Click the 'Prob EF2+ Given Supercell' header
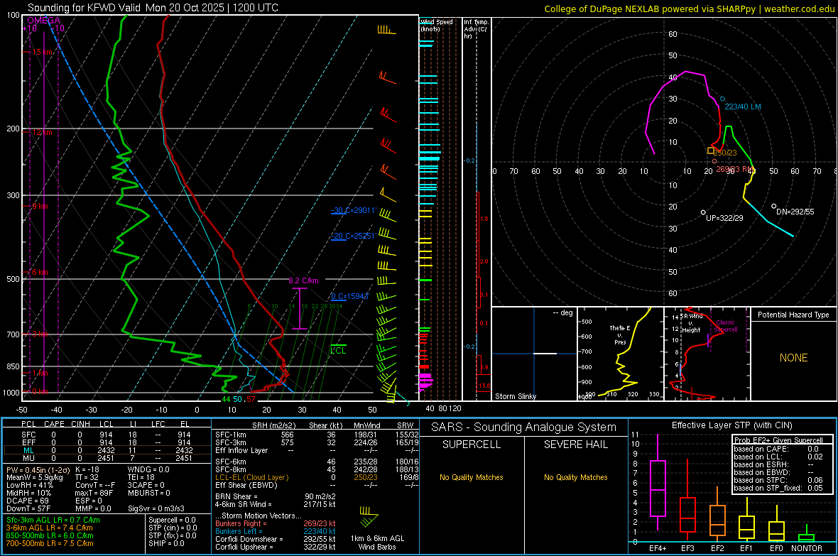 pos(778,440)
